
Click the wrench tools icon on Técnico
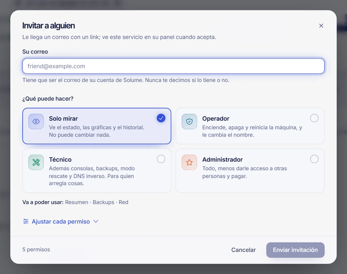pos(36,163)
